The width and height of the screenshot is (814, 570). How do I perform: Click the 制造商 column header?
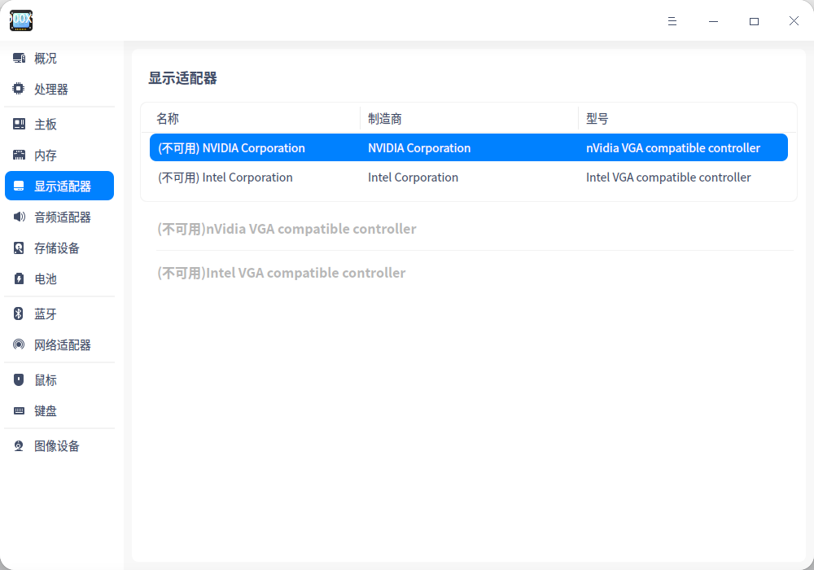click(385, 119)
